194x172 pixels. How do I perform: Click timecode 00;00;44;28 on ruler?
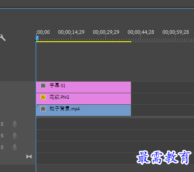pyautogui.click(x=141, y=32)
